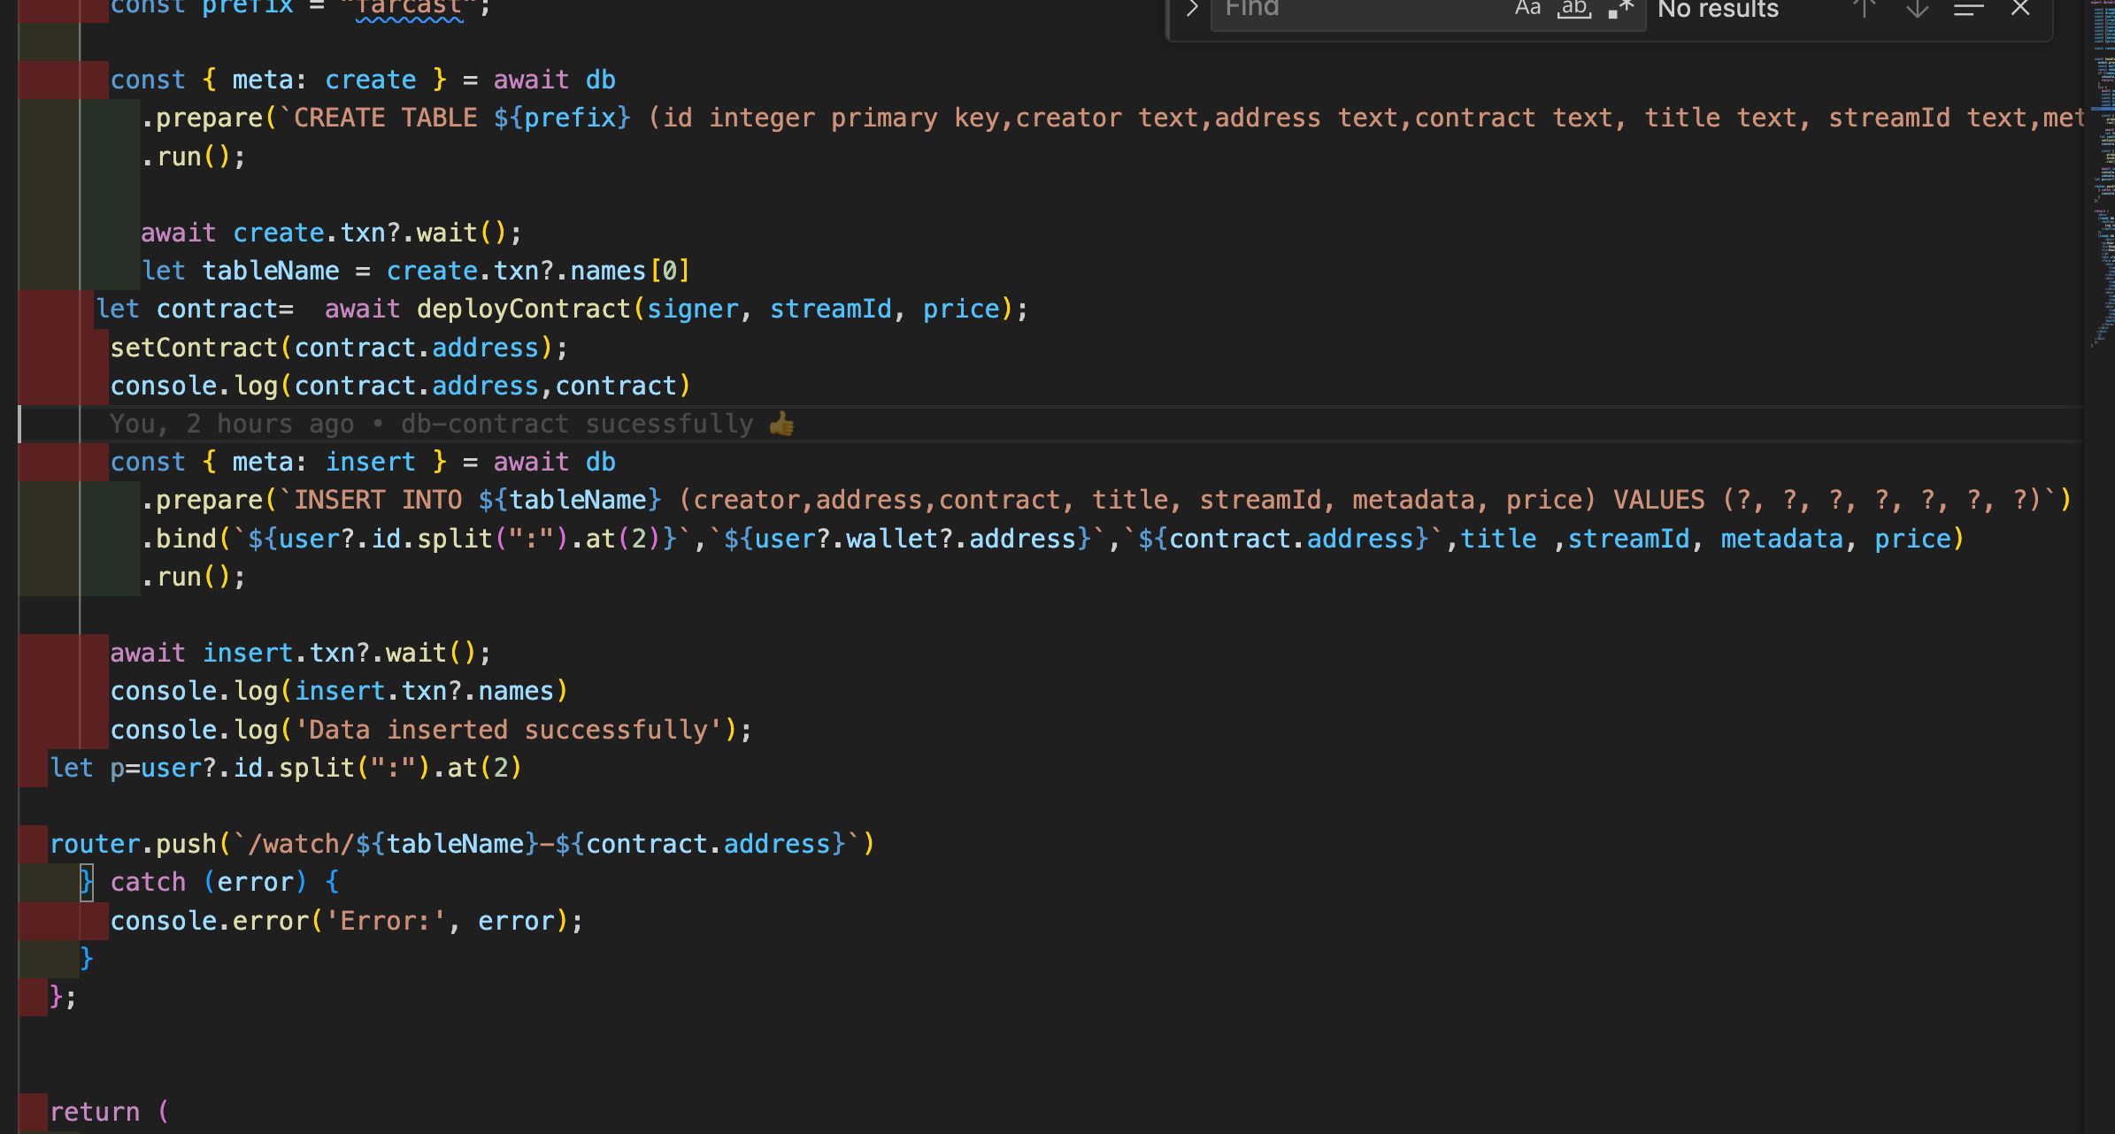This screenshot has width=2115, height=1134.
Task: Click close button on find bar
Action: pyautogui.click(x=2023, y=10)
